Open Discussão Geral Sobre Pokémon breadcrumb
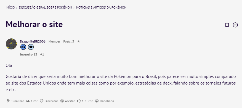Screen dimensions: 242x108 [45, 7]
